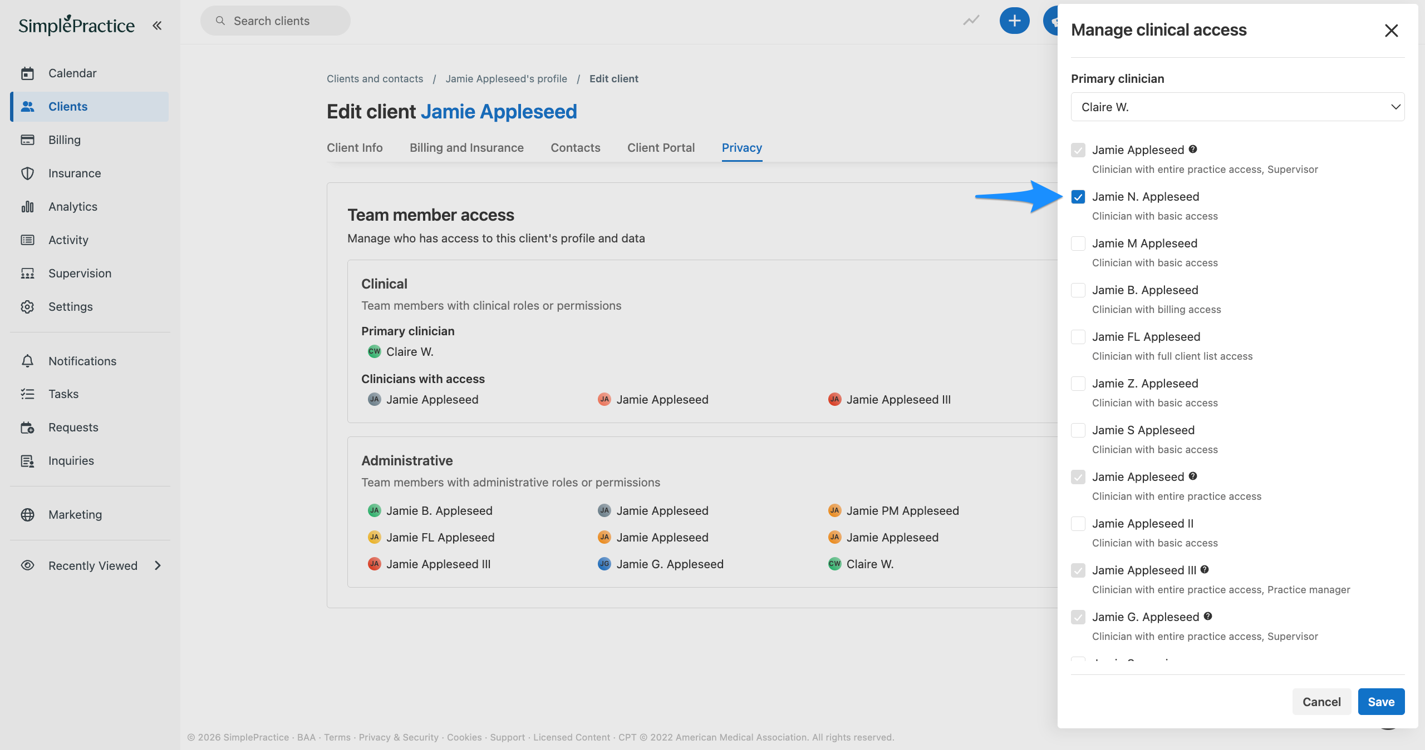This screenshot has height=750, width=1425.
Task: Click the disabled Jamie Appleseed III checkbox
Action: tap(1078, 570)
